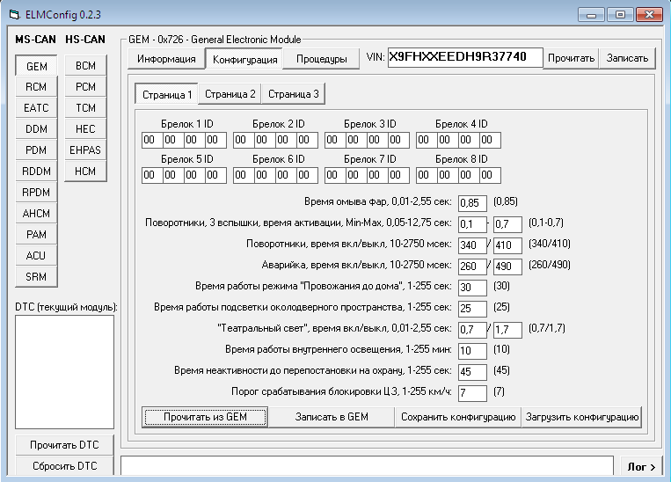The width and height of the screenshot is (671, 482).
Task: Click the VIN input field
Action: (463, 57)
